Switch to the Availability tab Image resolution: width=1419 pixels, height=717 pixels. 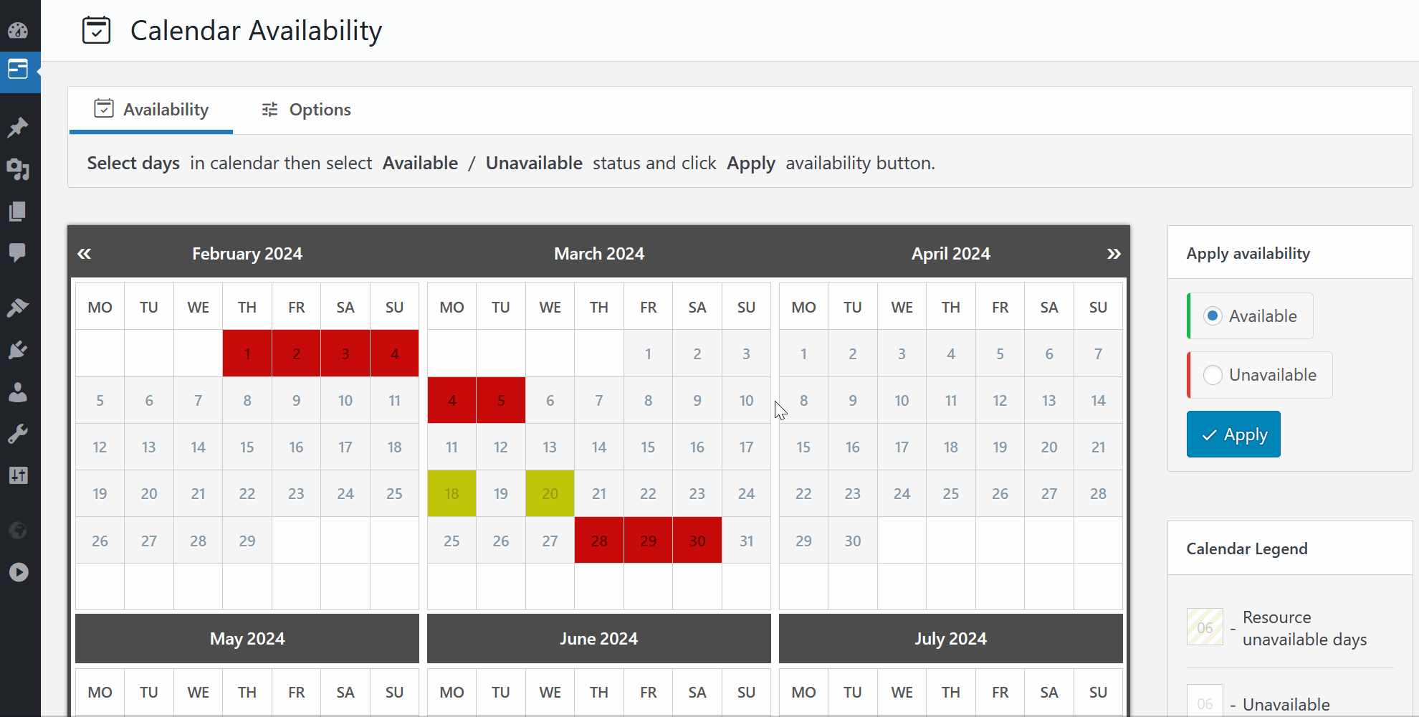tap(151, 110)
